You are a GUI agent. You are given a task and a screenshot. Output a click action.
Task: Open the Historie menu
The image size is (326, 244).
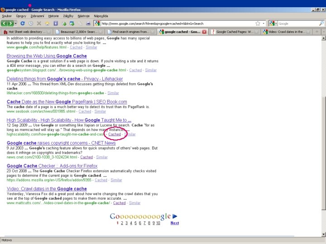coord(53,16)
